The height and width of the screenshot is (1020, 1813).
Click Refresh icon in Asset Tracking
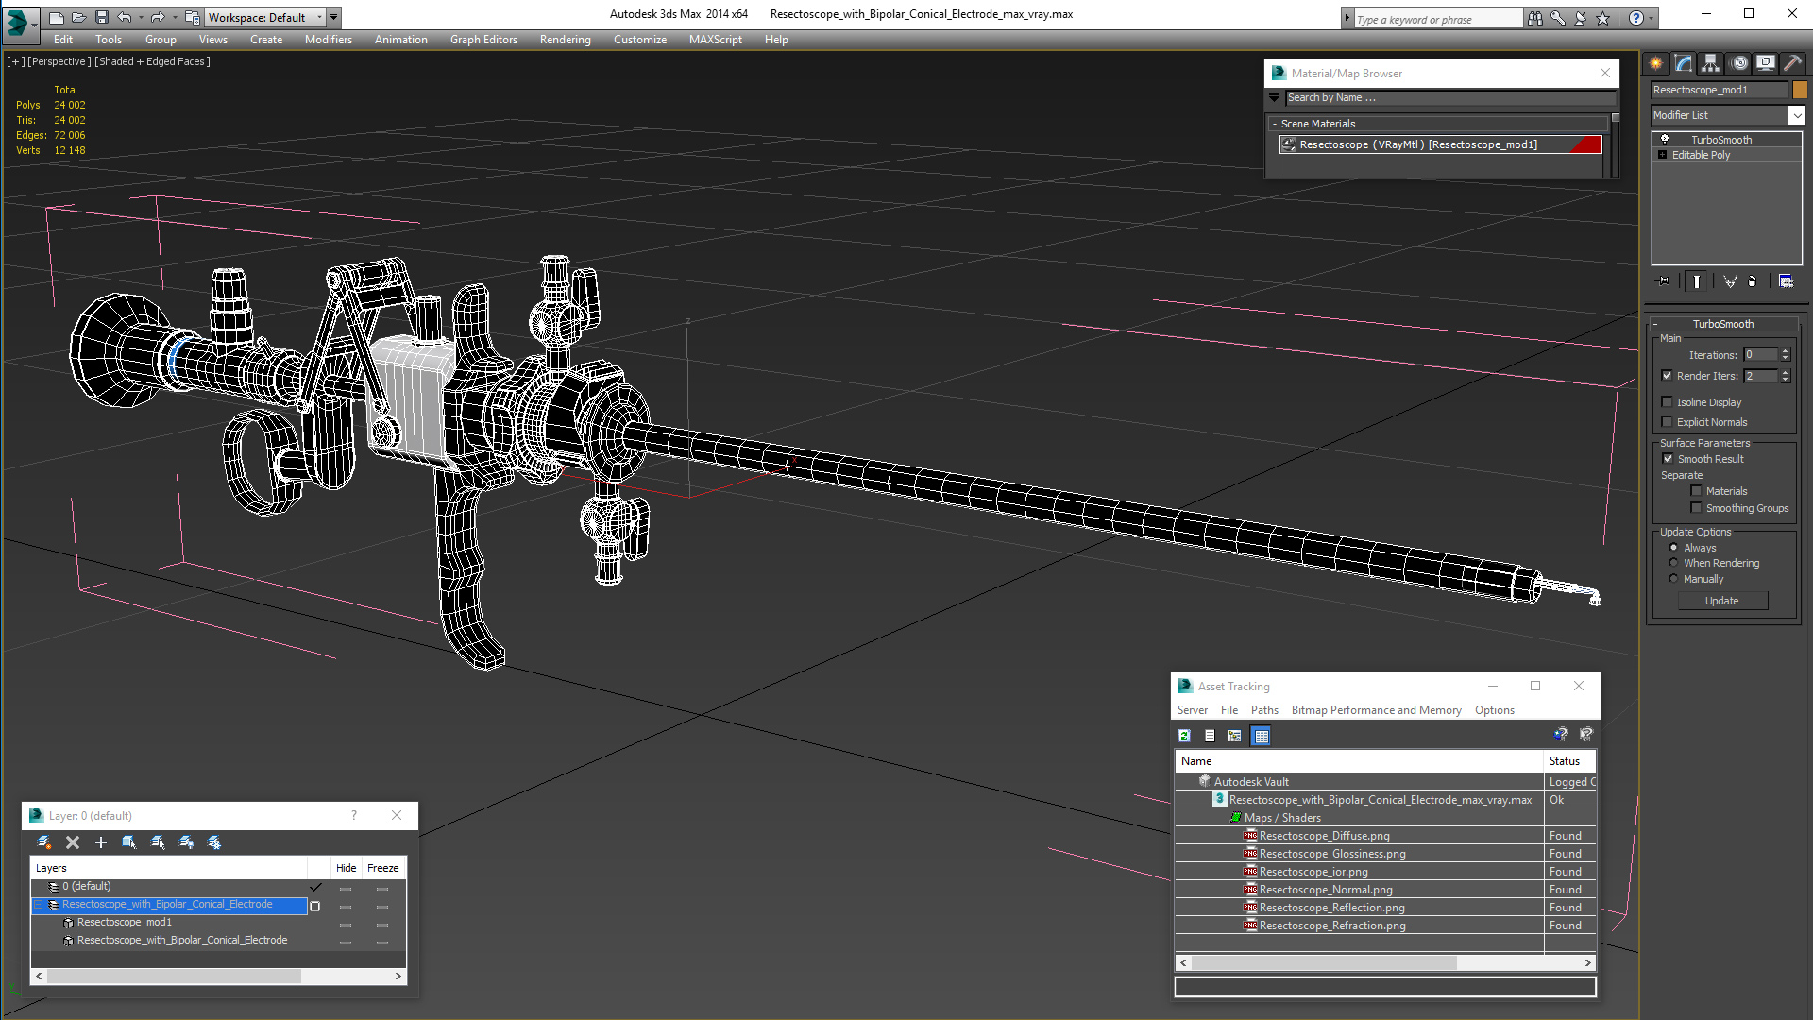(x=1185, y=736)
